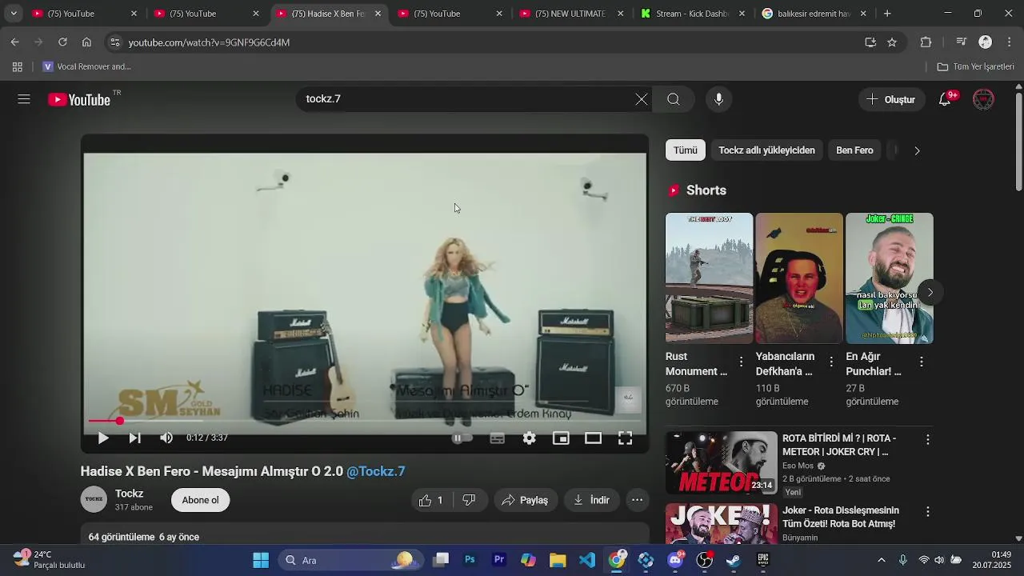Share the video via Paylaş
Screen dimensions: 1024x576
coord(525,500)
